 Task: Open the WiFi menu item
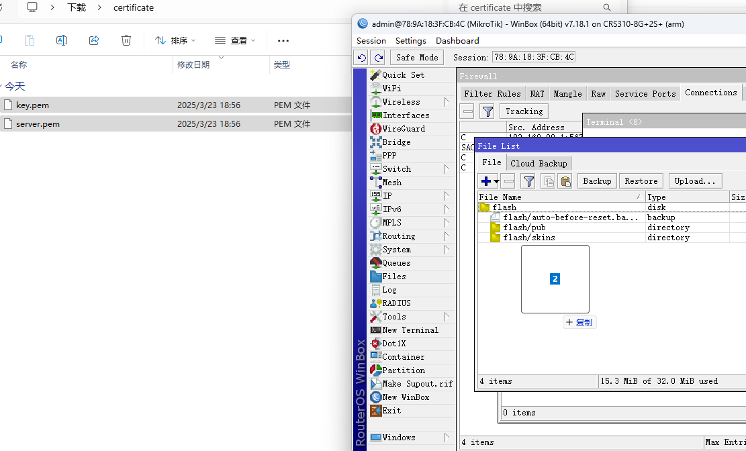click(412, 89)
